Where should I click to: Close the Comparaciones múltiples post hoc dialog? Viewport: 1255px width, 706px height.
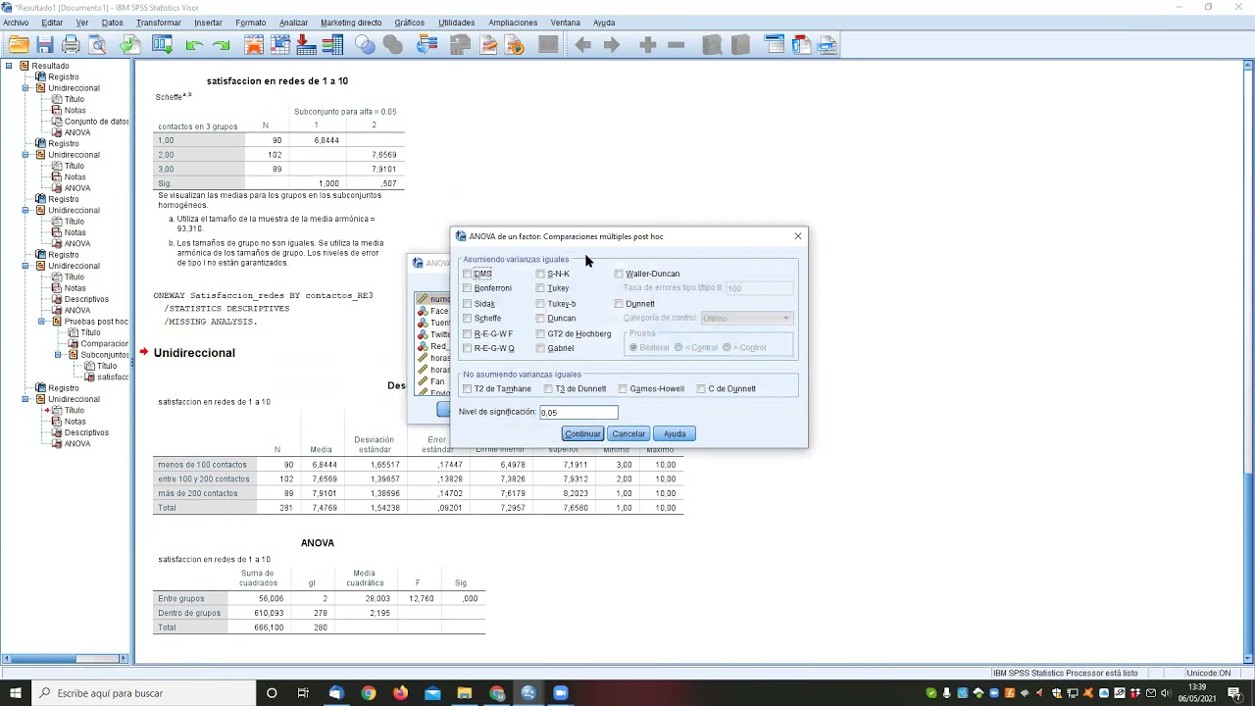(x=798, y=236)
